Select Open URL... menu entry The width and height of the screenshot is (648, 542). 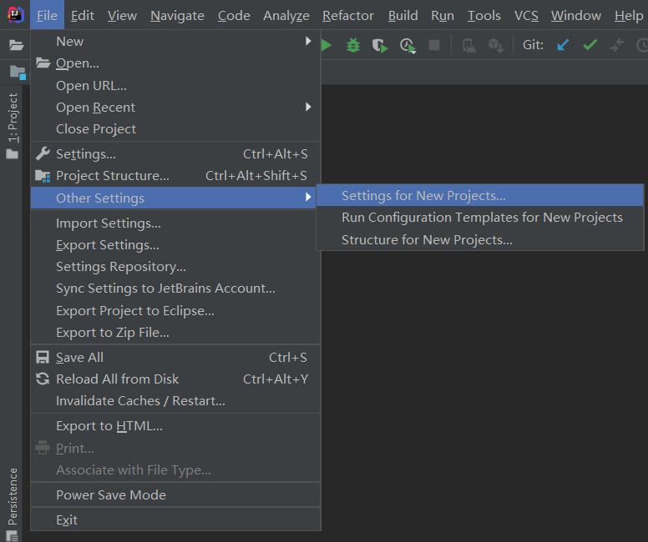[x=175, y=85]
